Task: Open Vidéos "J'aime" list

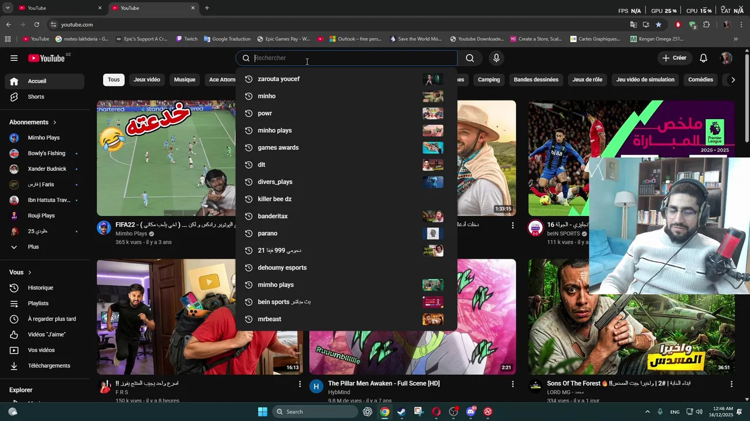Action: pyautogui.click(x=46, y=334)
